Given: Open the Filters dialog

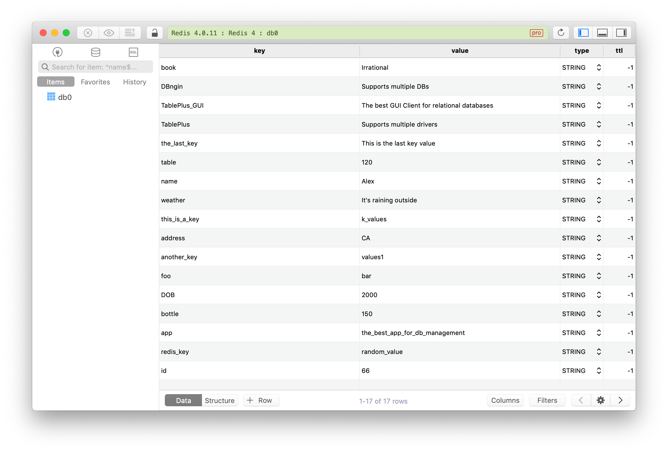Looking at the screenshot, I should (547, 400).
